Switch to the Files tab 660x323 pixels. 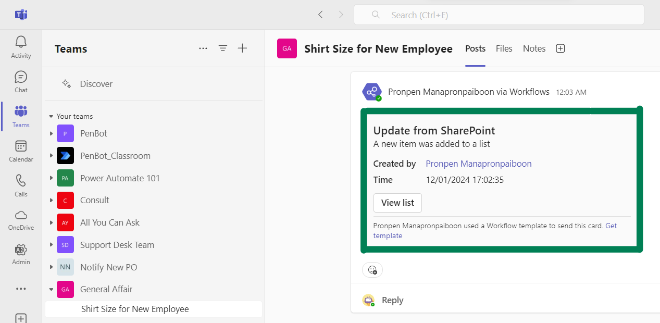point(504,48)
